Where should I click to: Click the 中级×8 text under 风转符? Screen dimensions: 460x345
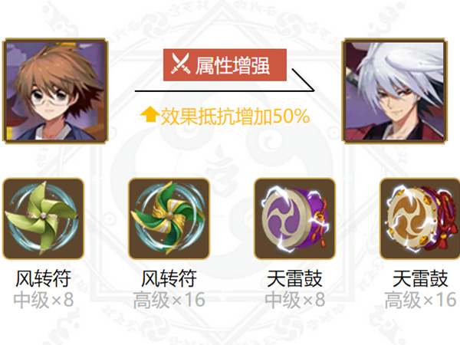coord(44,300)
